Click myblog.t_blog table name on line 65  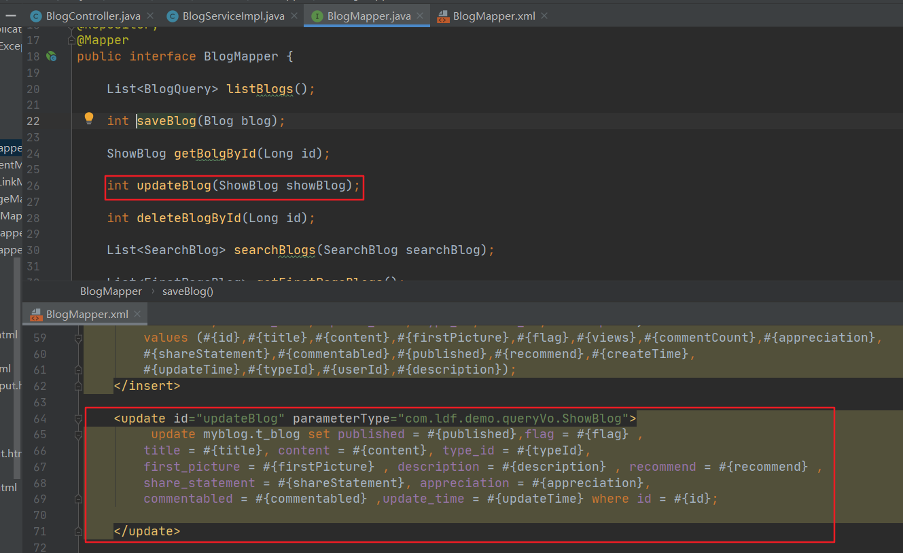click(252, 434)
